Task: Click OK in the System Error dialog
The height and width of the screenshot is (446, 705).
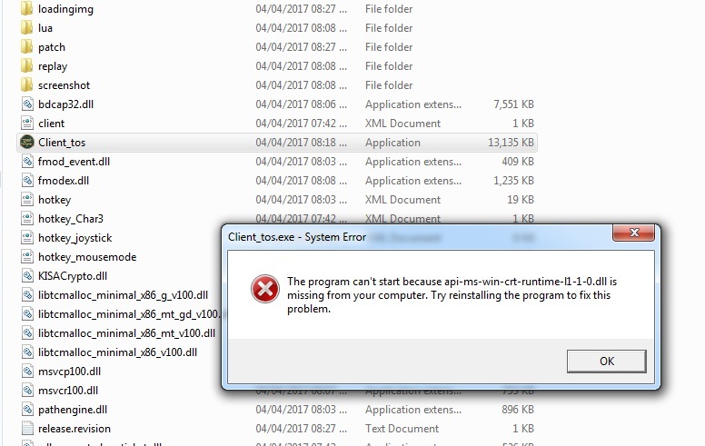Action: coord(606,361)
